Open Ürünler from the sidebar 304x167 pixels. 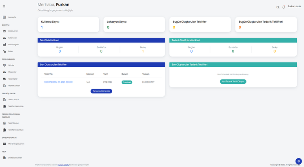point(11,65)
